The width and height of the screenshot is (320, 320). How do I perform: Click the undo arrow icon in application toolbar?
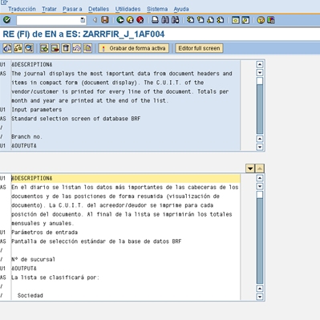(76, 48)
